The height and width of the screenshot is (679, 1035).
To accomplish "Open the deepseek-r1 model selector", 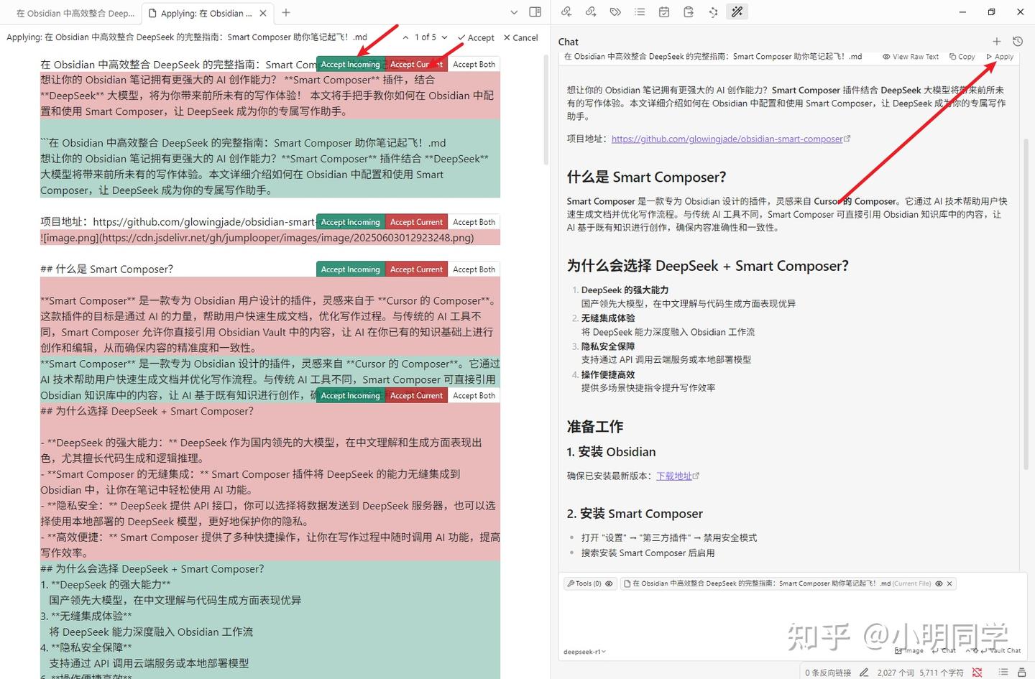I will [582, 652].
